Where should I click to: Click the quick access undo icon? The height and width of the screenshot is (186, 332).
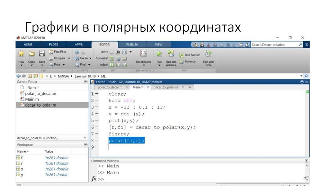(228, 45)
